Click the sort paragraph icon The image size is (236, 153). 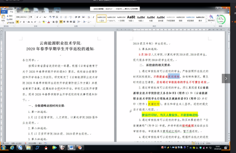pos(89,17)
